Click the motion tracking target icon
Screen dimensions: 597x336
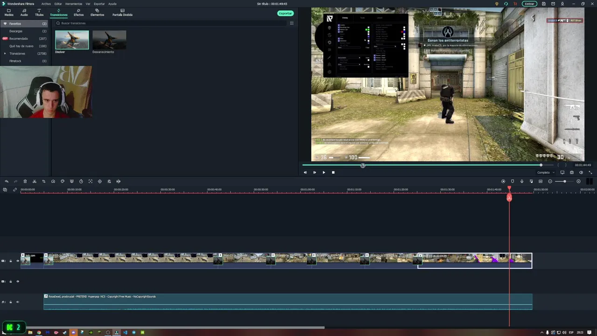pos(90,181)
